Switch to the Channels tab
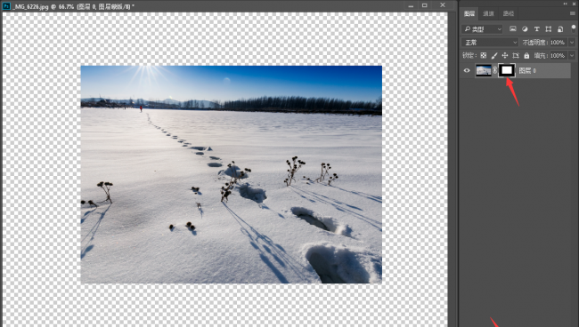The image size is (579, 327). (x=488, y=13)
